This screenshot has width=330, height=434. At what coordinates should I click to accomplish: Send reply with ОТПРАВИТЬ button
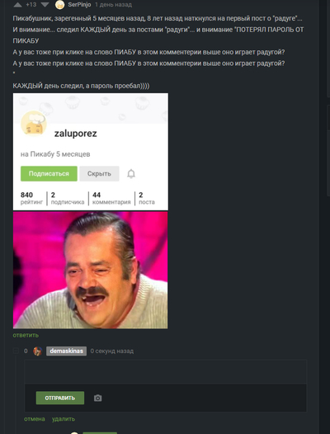tap(60, 398)
